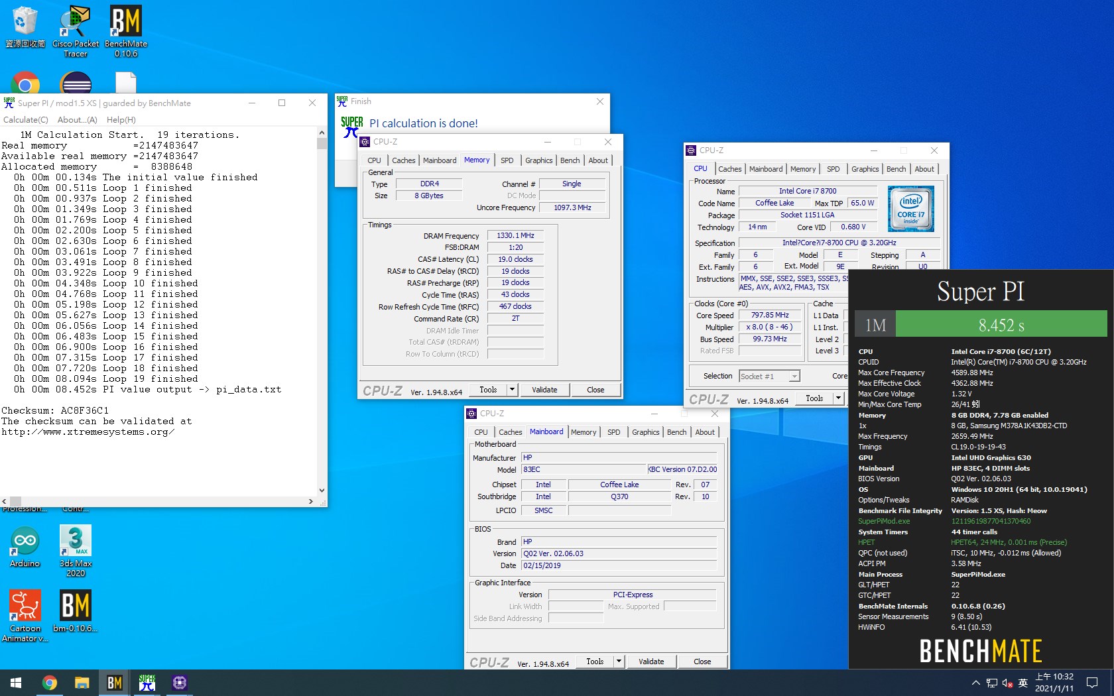
Task: Click the BIOS Version field Q02 Ver. 02.06.03
Action: click(x=619, y=553)
